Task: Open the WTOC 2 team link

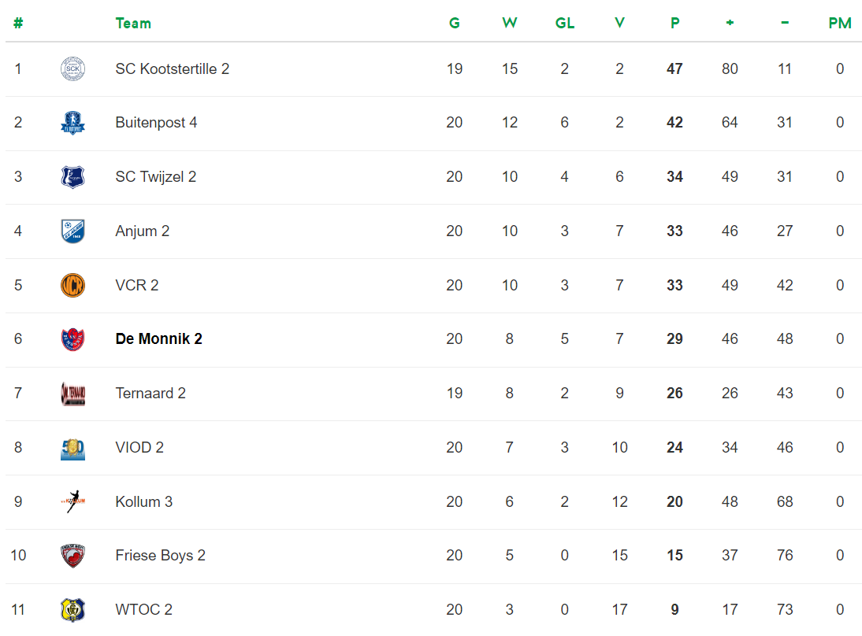Action: pos(143,610)
